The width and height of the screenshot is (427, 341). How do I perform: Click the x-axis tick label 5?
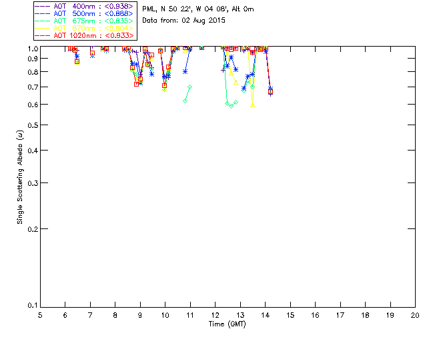point(40,315)
